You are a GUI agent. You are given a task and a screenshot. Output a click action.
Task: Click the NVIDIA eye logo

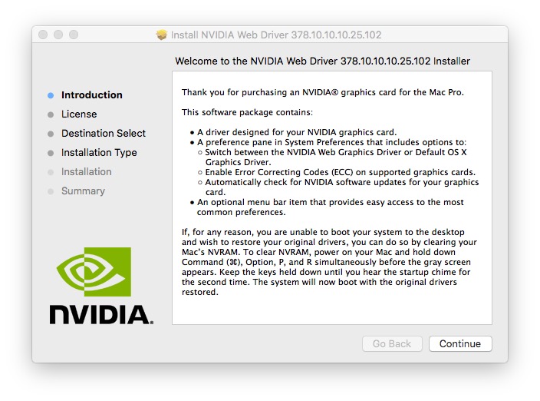pos(94,272)
